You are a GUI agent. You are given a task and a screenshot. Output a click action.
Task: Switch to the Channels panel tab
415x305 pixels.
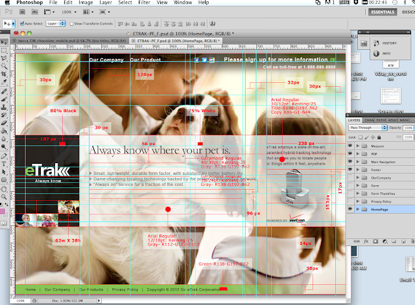coord(369,120)
